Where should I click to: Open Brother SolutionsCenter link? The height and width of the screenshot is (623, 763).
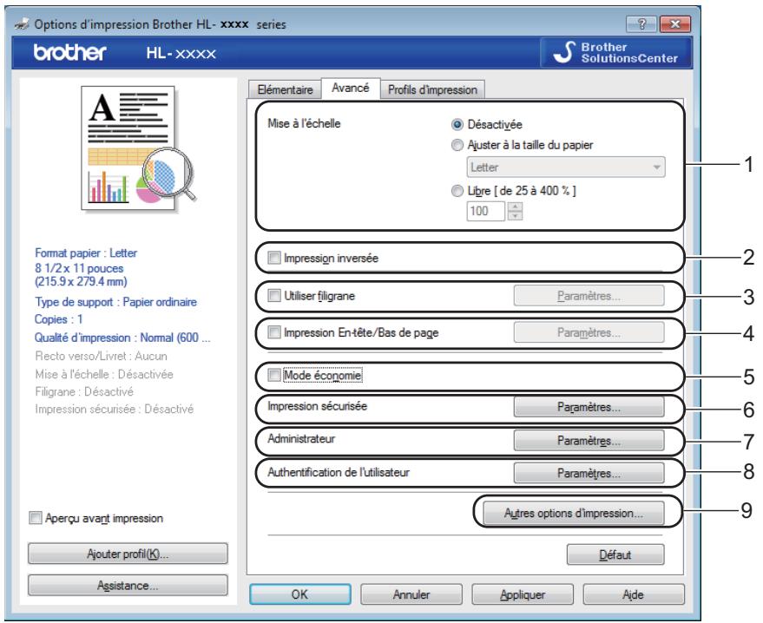(x=616, y=53)
